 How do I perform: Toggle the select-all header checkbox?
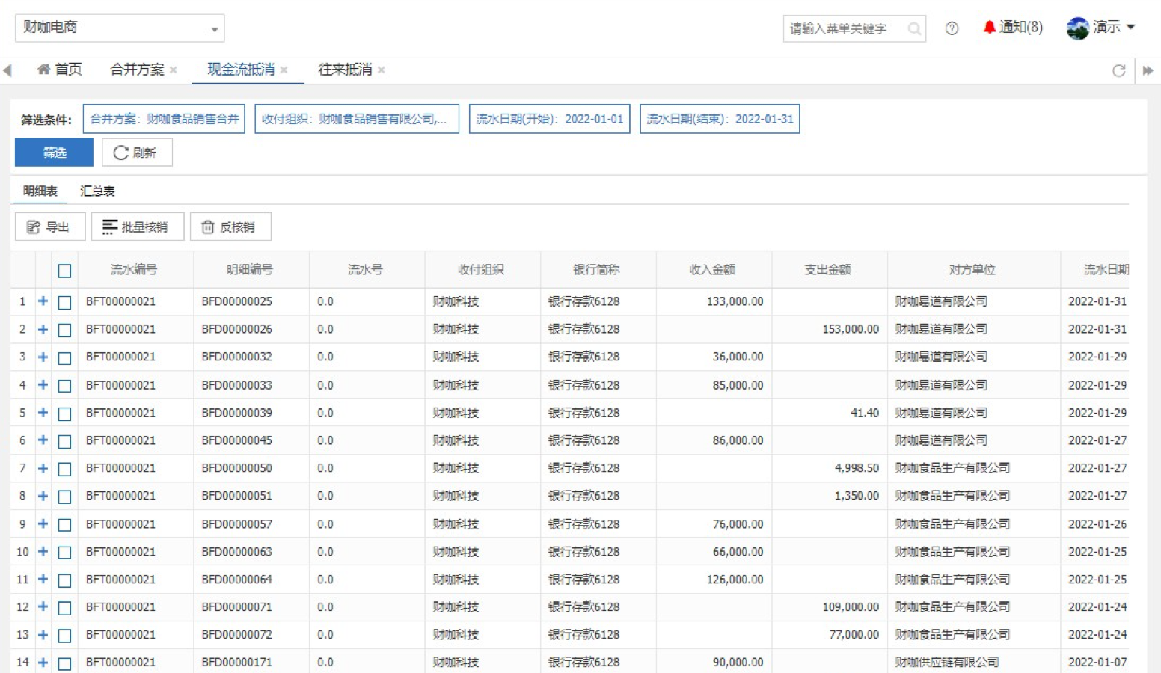point(65,271)
